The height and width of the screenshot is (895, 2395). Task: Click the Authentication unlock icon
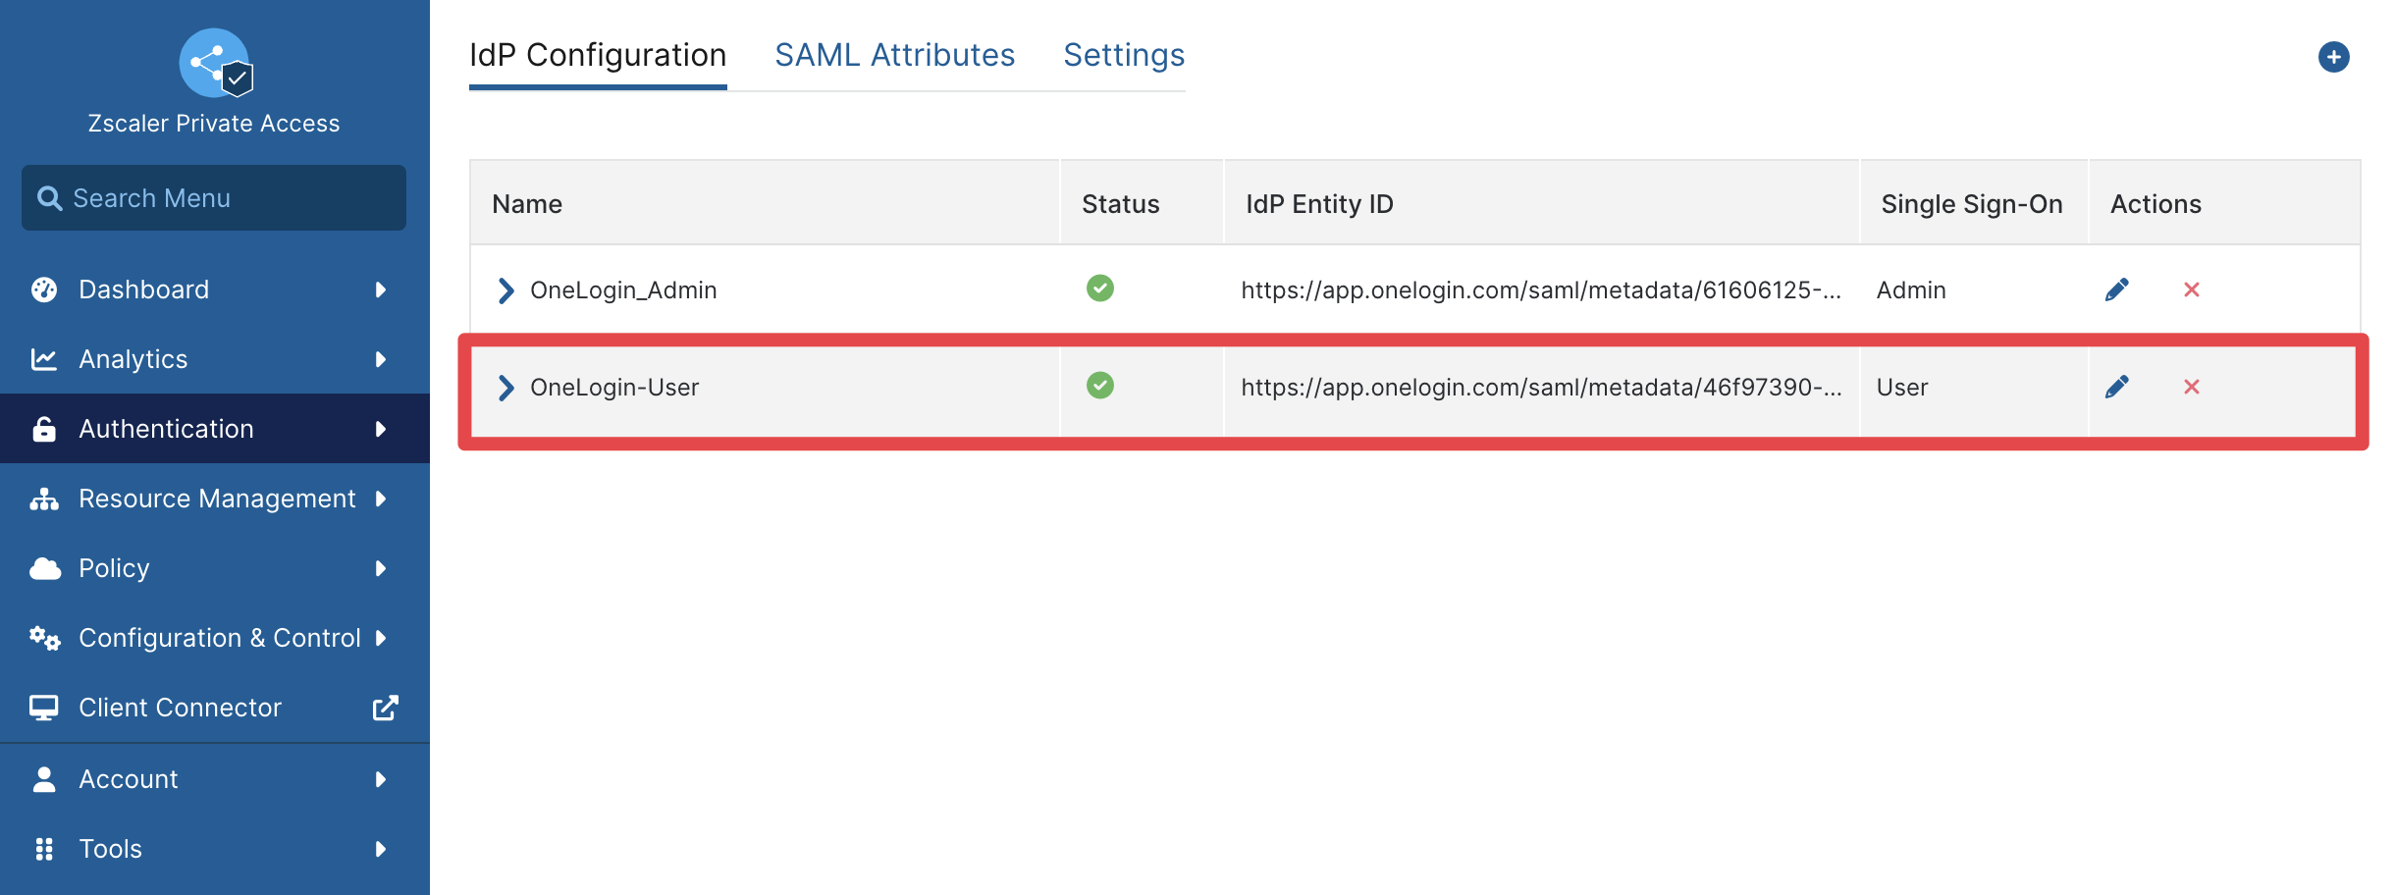44,429
